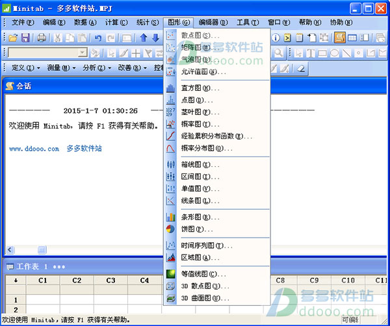Click the Undo arrow icon
This screenshot has height=326, width=390.
click(98, 38)
